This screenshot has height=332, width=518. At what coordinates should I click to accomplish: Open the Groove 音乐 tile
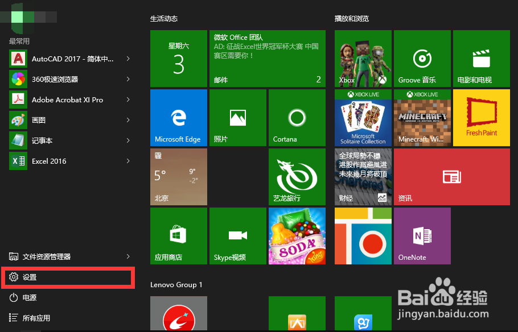tap(422, 59)
